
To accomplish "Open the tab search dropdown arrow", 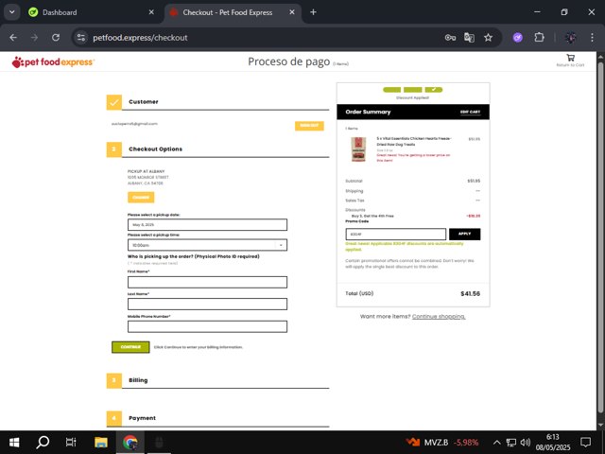I will (x=12, y=12).
